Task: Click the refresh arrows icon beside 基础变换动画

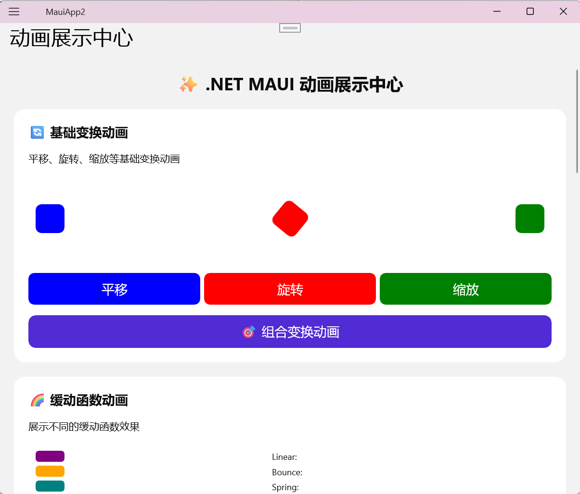Action: pos(37,132)
